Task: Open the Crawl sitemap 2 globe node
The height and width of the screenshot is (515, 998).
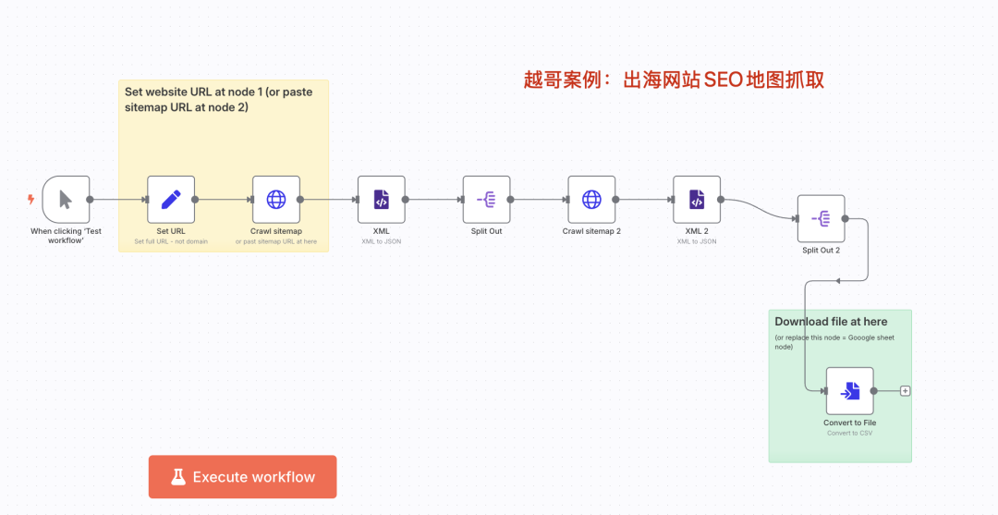Action: tap(591, 200)
